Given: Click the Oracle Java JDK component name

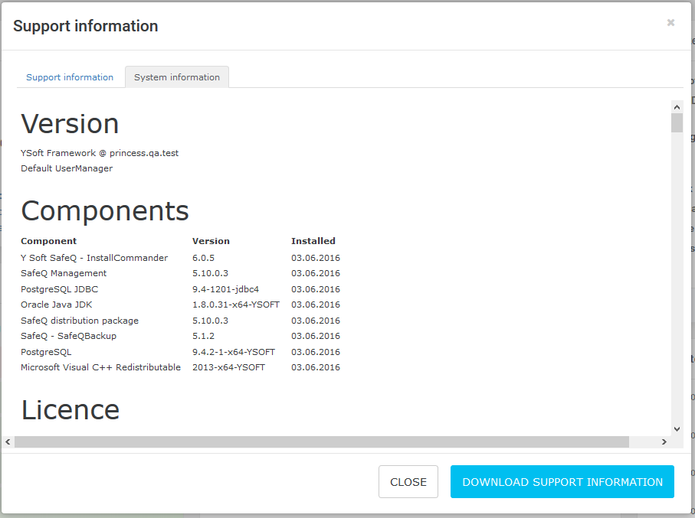Looking at the screenshot, I should point(57,305).
